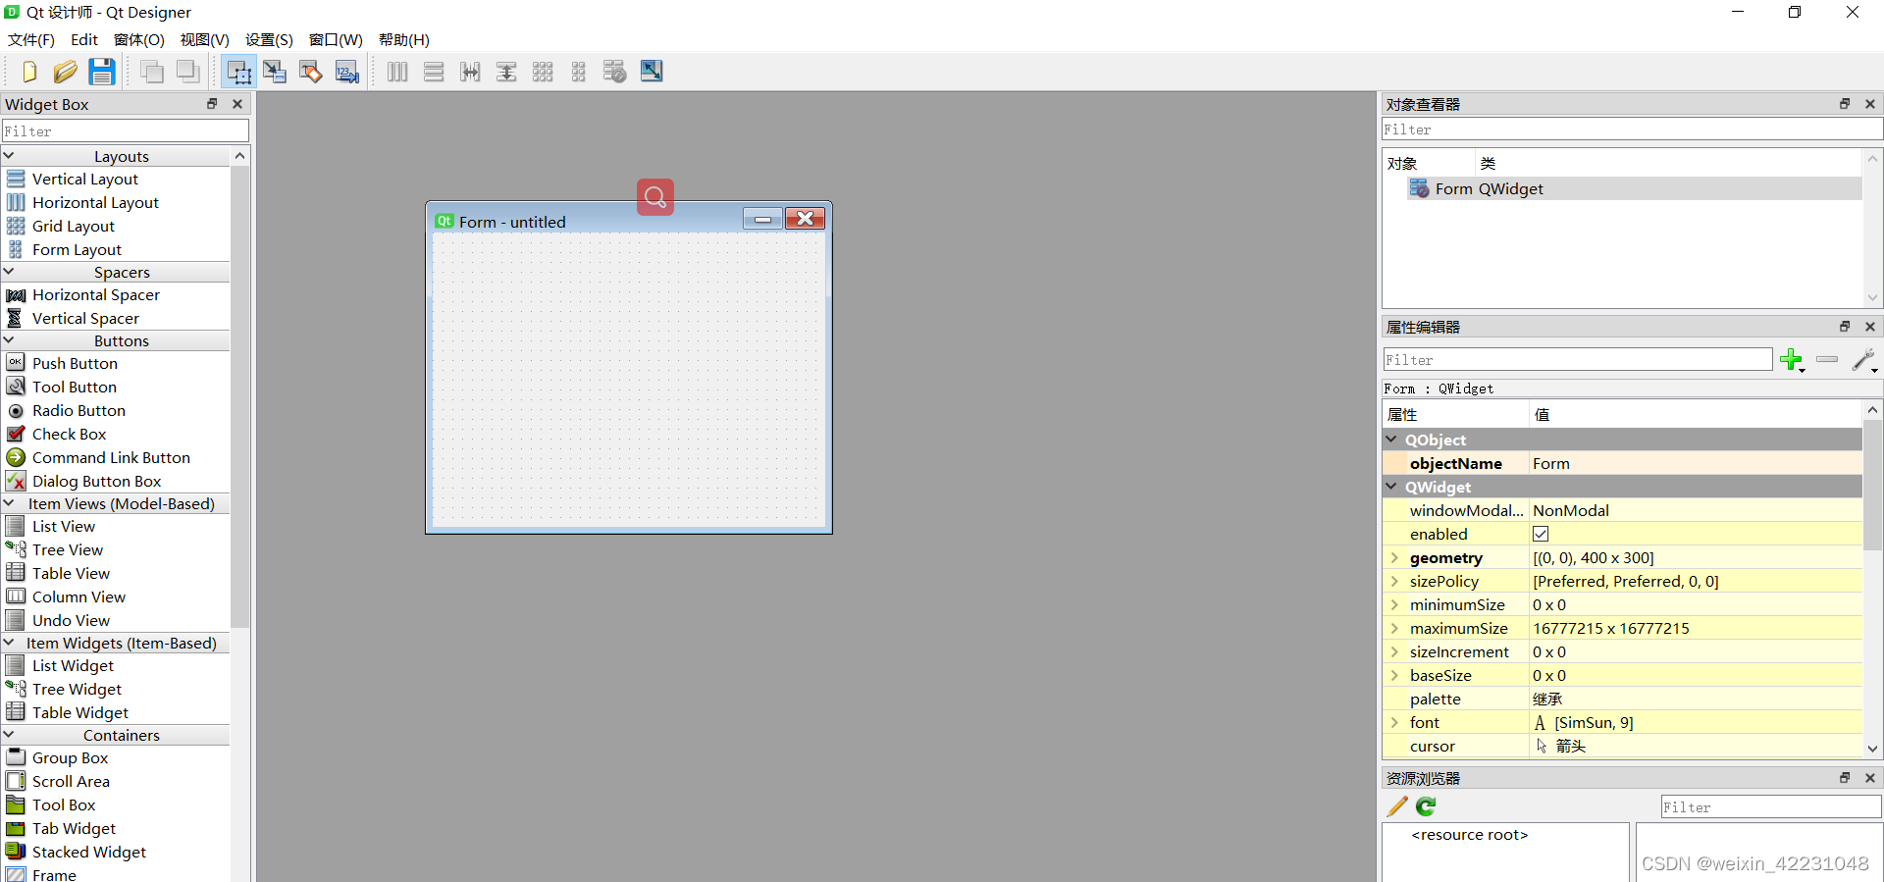
Task: Apply vertical splitter layout icon
Action: tap(506, 72)
